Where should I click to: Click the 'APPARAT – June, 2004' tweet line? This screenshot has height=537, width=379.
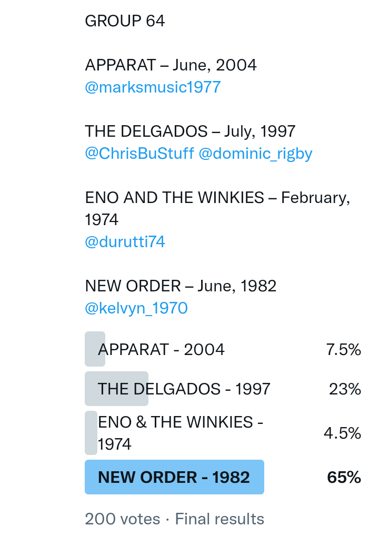tap(171, 65)
